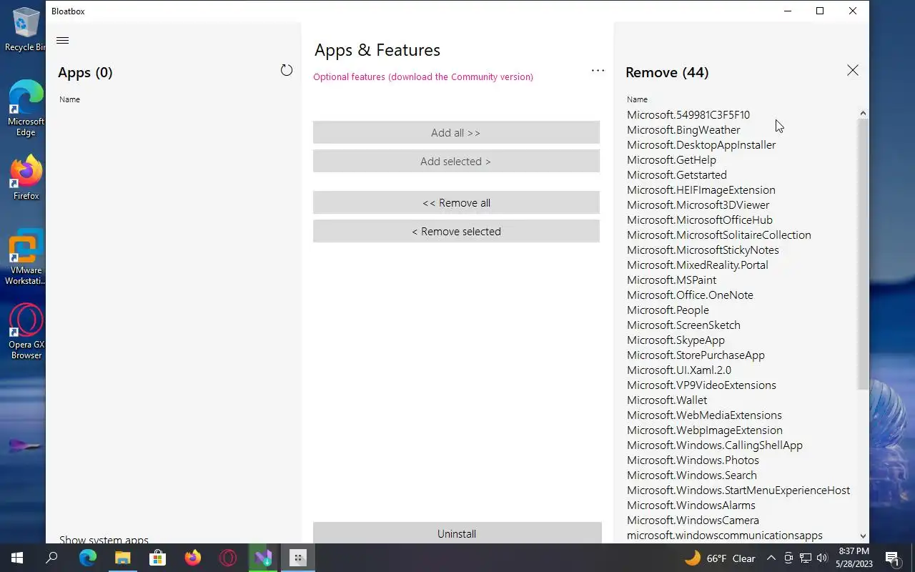Click the Remove list scroll down arrow

[x=863, y=536]
